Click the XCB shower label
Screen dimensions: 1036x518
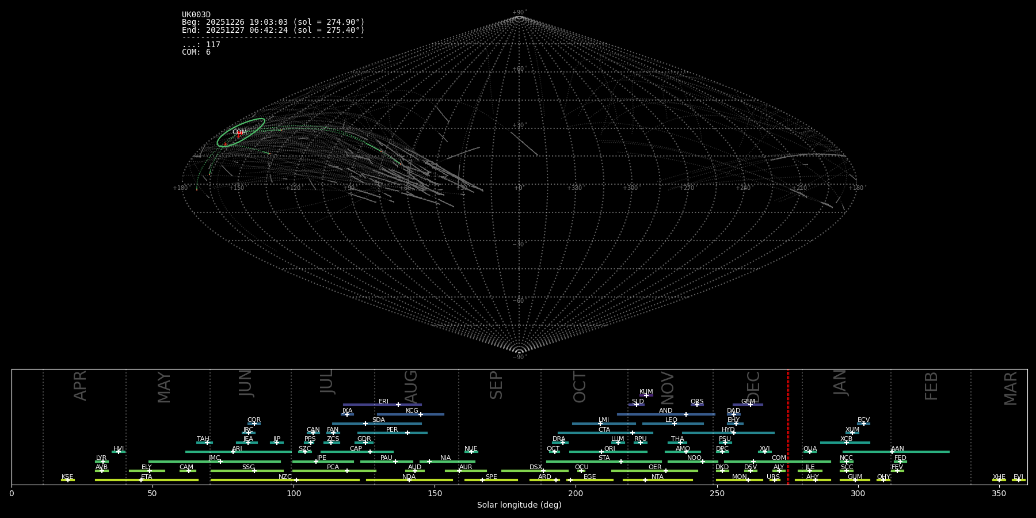pyautogui.click(x=846, y=439)
